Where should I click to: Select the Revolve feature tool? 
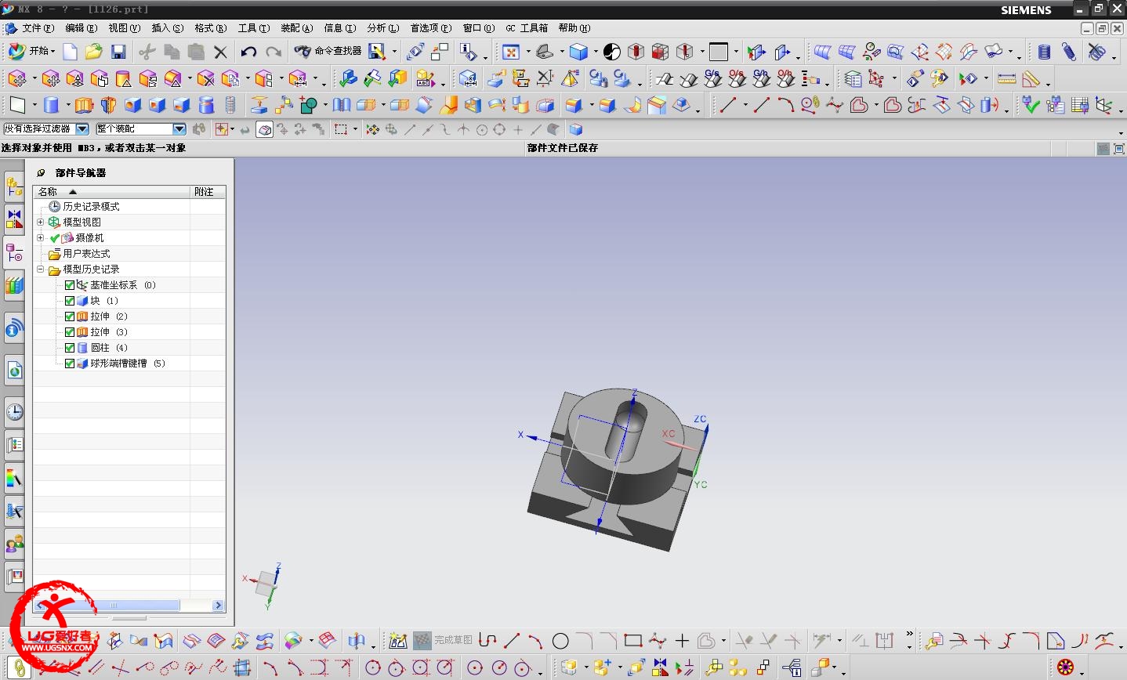click(x=108, y=105)
